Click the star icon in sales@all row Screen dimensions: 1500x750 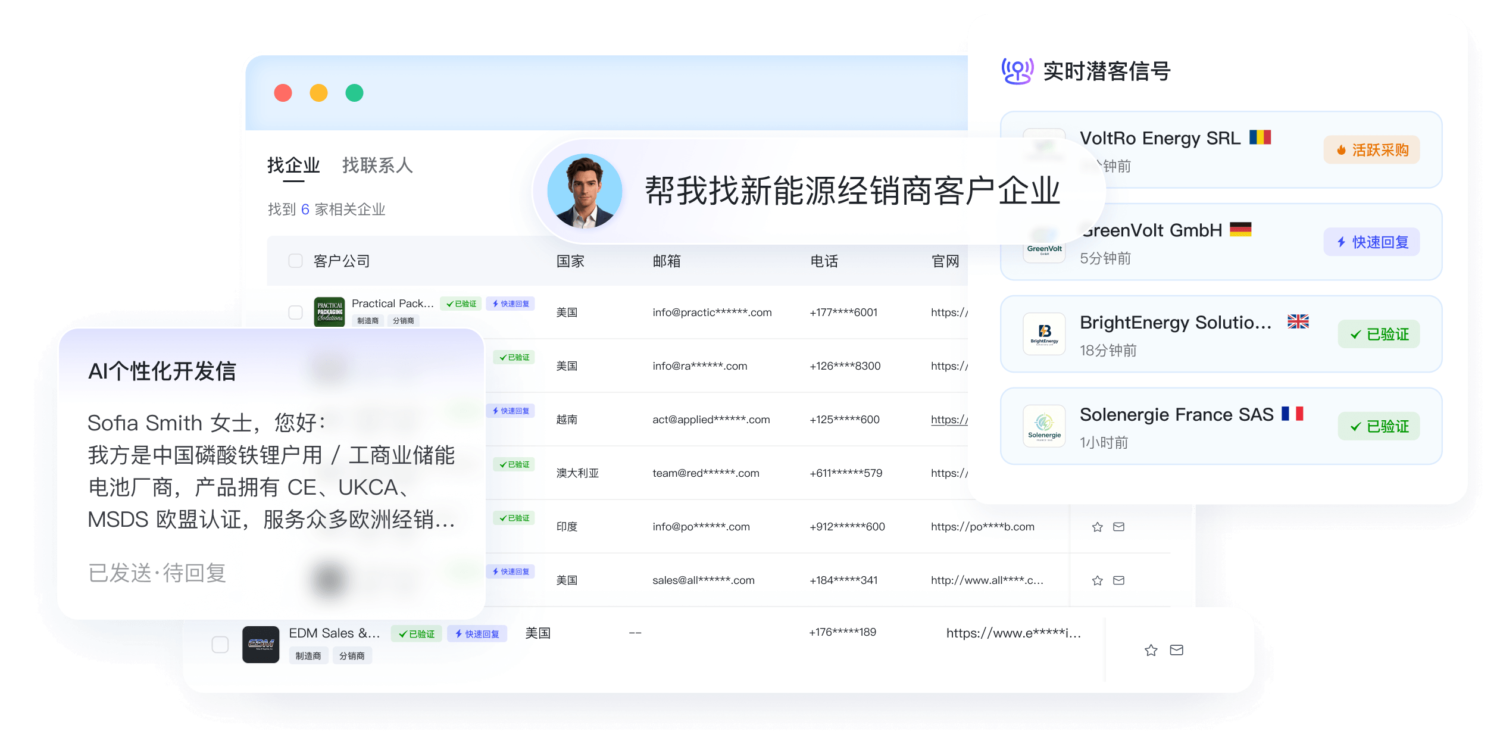(x=1097, y=580)
